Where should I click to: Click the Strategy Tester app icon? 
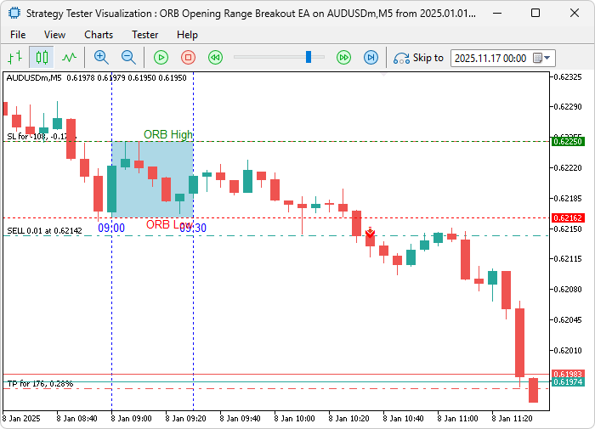click(14, 14)
